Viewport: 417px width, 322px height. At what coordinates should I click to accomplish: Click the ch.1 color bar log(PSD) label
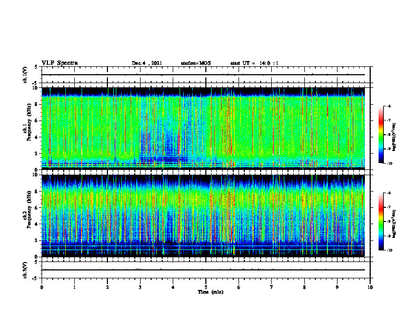394,137
